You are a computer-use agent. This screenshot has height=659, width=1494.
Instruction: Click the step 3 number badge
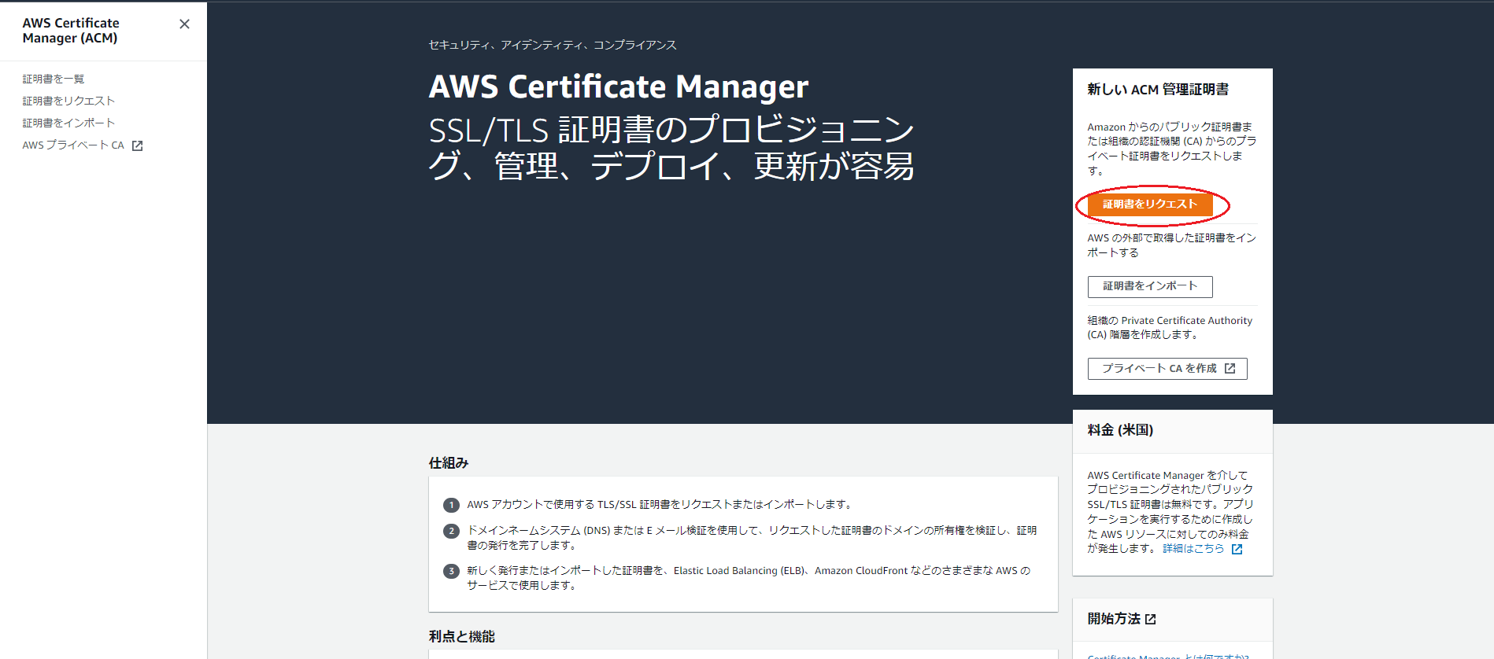coord(451,571)
